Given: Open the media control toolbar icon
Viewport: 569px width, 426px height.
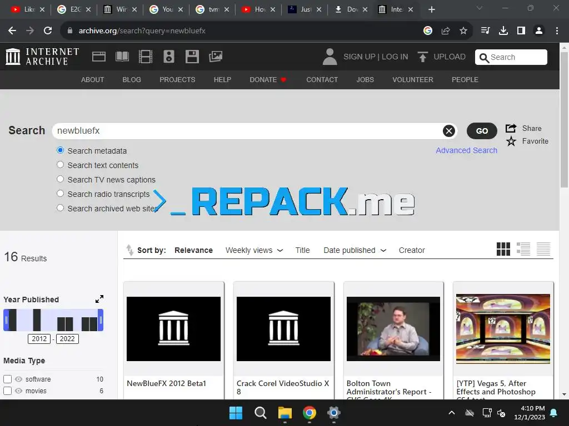Looking at the screenshot, I should [486, 31].
